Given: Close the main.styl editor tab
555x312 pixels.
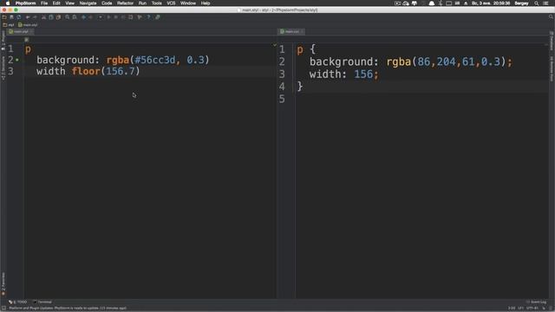Looking at the screenshot, I should (x=31, y=31).
